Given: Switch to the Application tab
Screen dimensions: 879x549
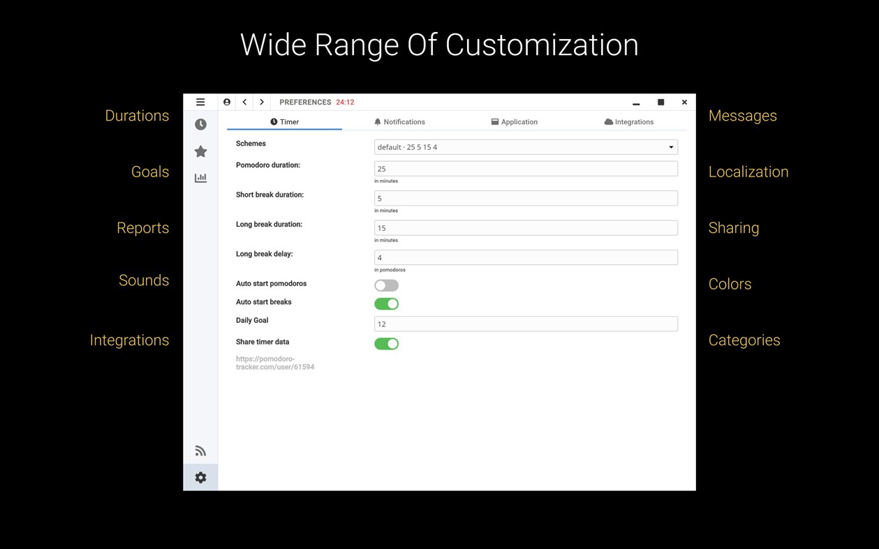Looking at the screenshot, I should pyautogui.click(x=515, y=121).
